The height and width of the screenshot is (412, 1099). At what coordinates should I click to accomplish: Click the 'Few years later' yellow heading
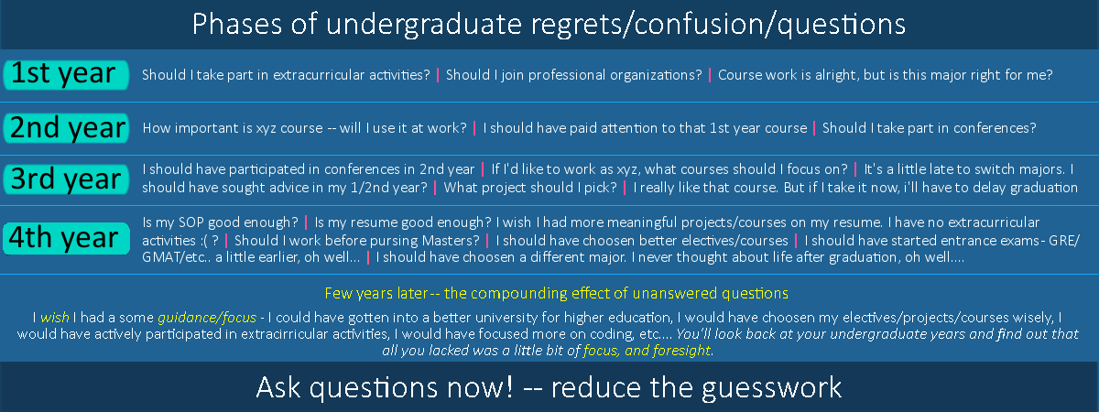556,294
